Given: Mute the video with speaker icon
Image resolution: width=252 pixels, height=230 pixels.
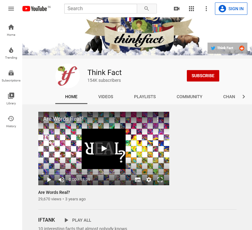Looking at the screenshot, I should click(61, 180).
